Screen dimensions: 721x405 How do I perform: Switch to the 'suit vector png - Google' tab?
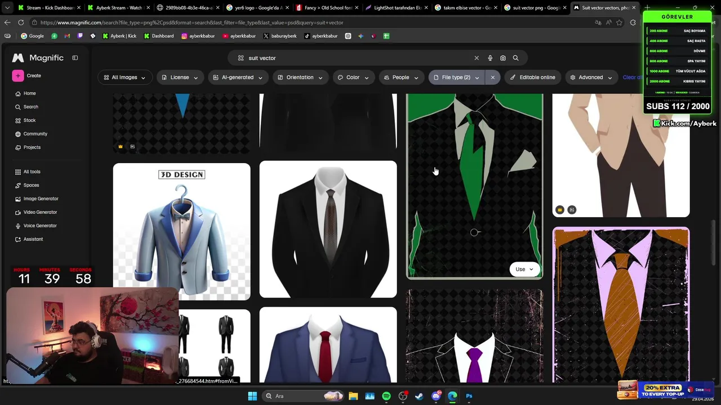(535, 8)
